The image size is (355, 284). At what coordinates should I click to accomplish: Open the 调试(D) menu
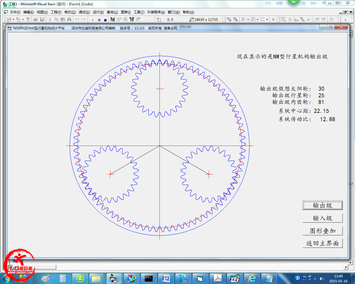pyautogui.click(x=84, y=12)
